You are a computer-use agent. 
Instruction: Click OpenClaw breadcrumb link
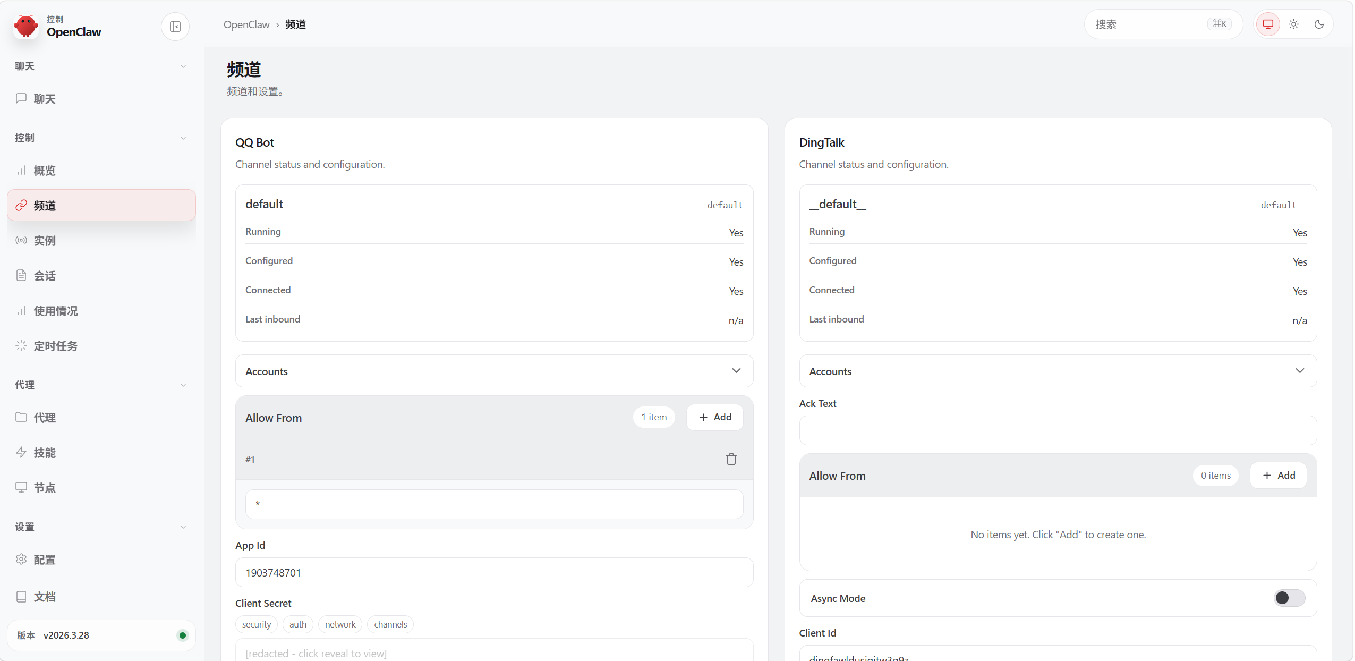(246, 24)
